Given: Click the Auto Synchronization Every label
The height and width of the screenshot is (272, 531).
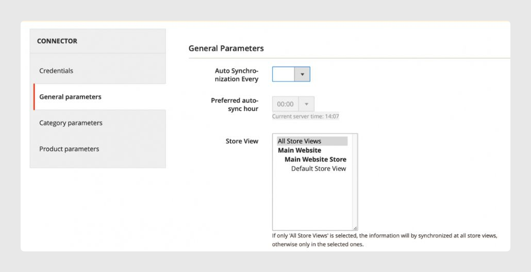Looking at the screenshot, I should (237, 75).
